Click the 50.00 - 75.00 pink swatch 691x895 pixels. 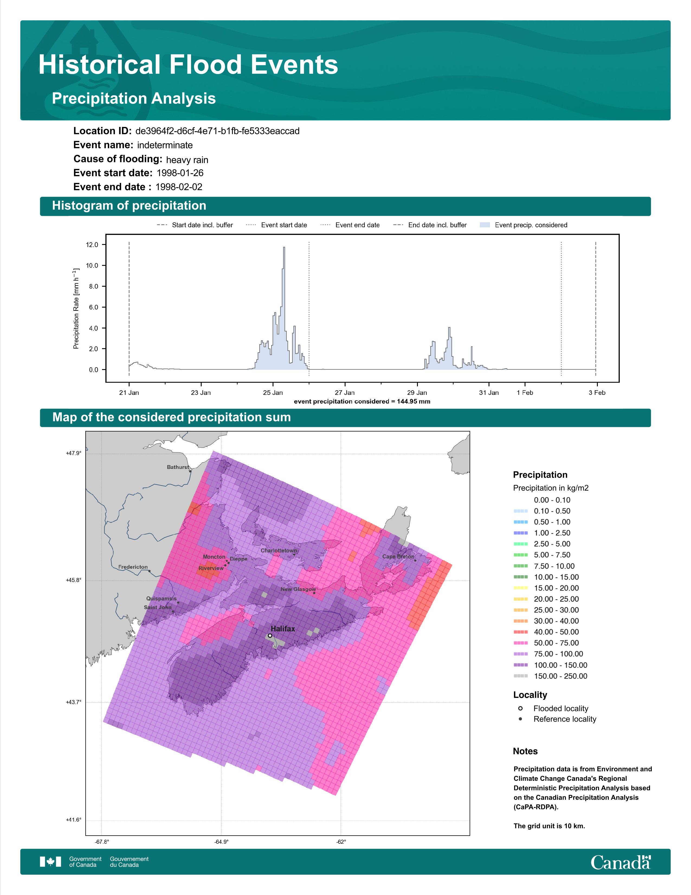pyautogui.click(x=521, y=643)
